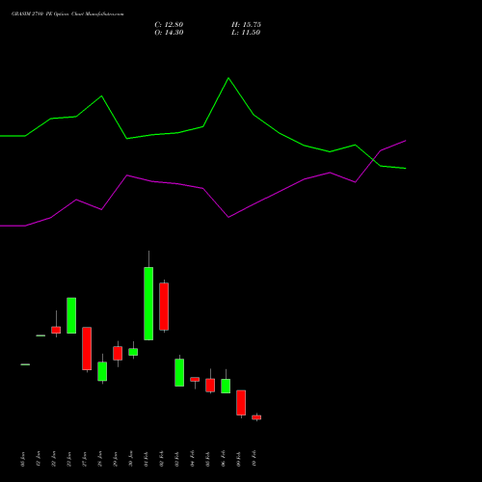Screen dimensions: 482x482
Task: Click the lowest dip of the purple line
Action: click(x=228, y=217)
